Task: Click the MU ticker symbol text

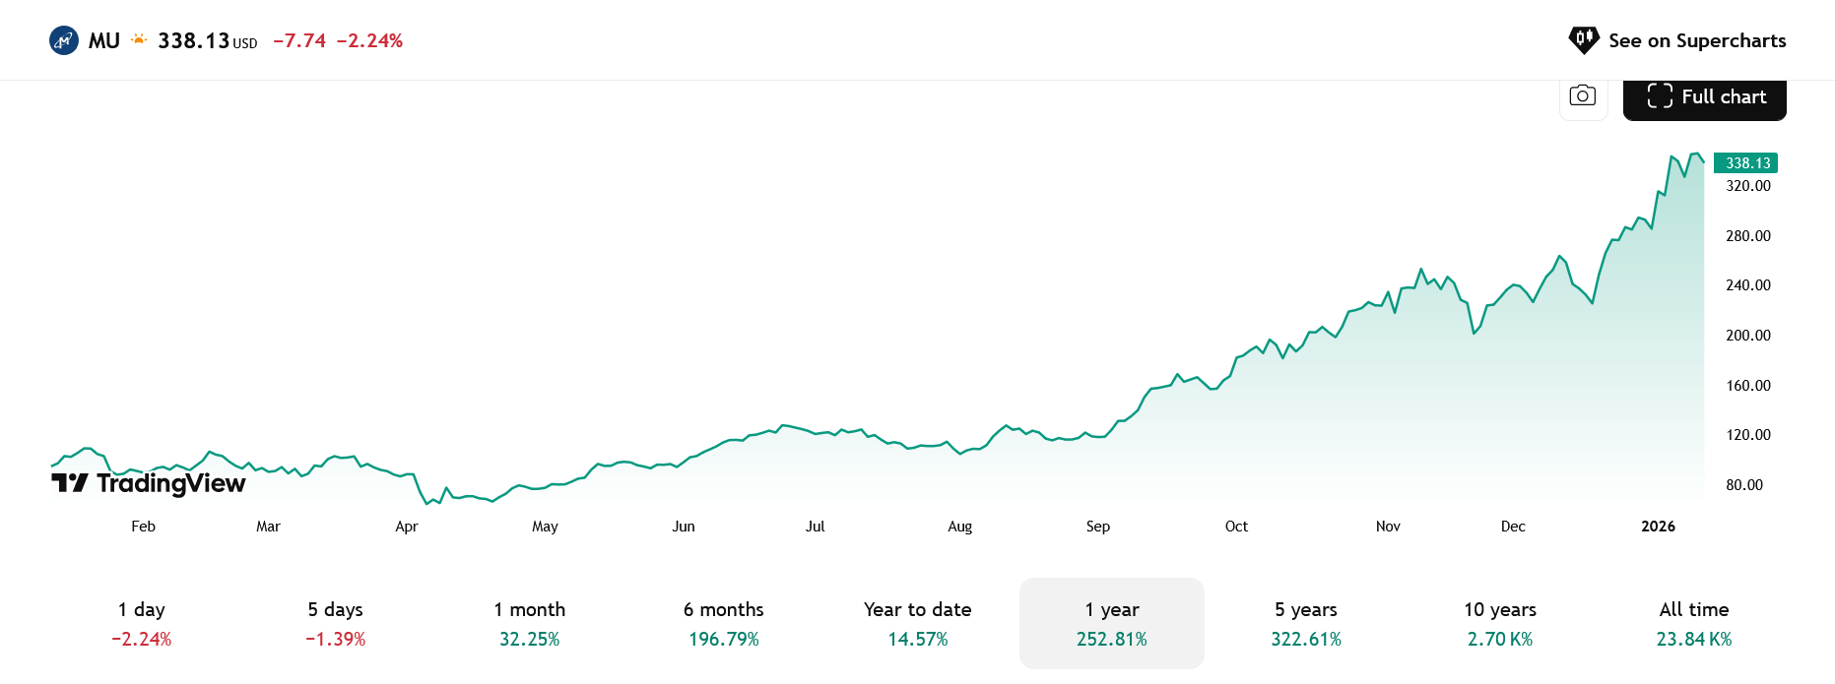Action: [104, 40]
